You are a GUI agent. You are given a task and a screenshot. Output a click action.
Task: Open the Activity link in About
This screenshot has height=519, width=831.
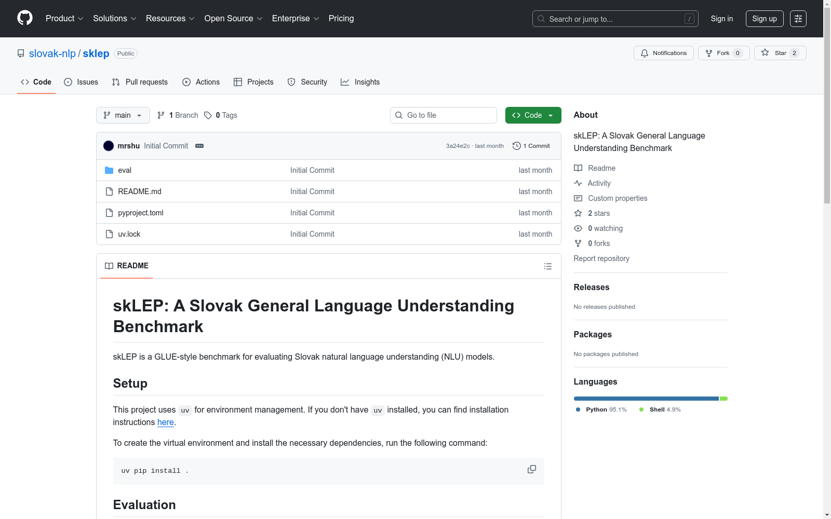[592, 183]
